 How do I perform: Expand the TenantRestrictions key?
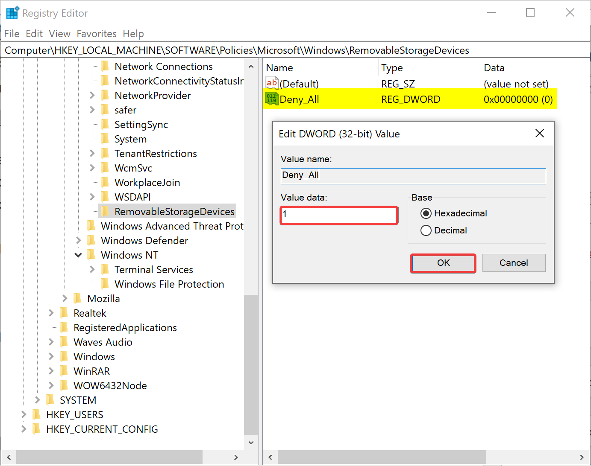coord(92,153)
